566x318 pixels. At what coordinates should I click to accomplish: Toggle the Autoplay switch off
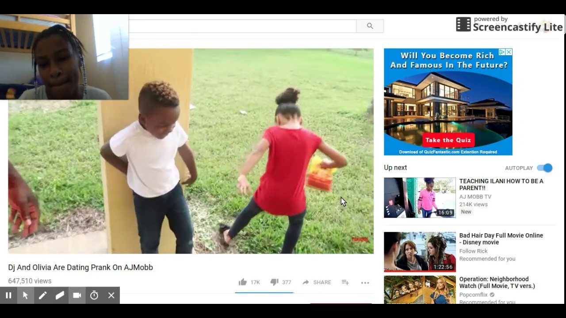click(545, 168)
